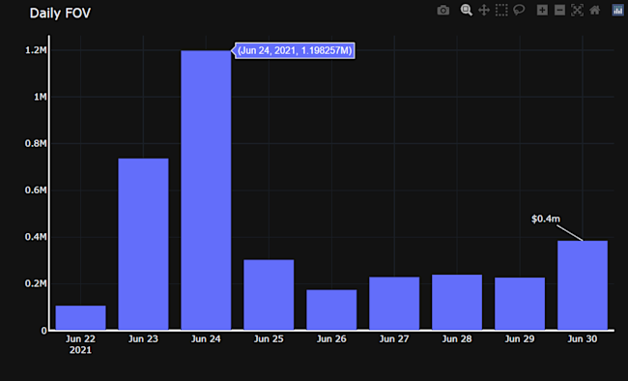
Task: Click the "1M" y-axis label
Action: pyautogui.click(x=41, y=97)
